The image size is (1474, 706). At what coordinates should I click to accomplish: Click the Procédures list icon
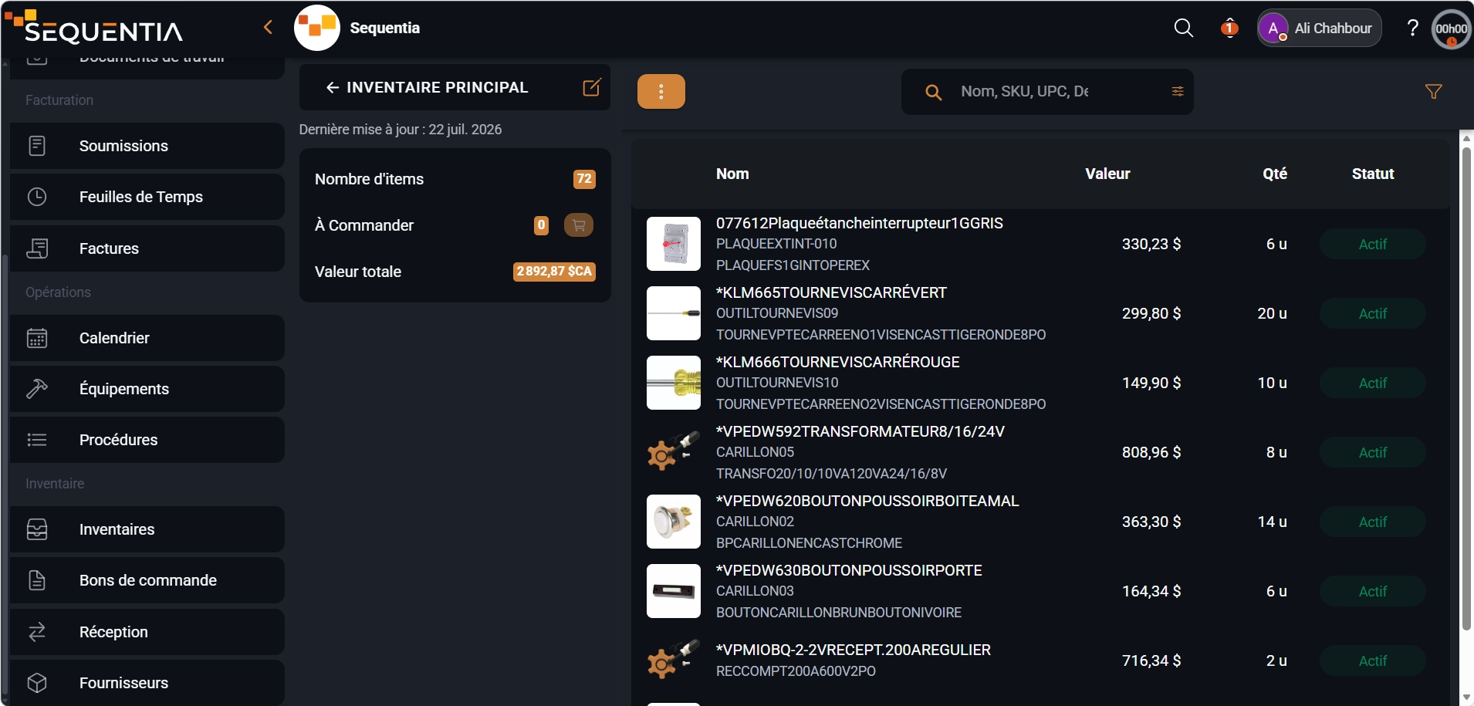[x=37, y=440]
